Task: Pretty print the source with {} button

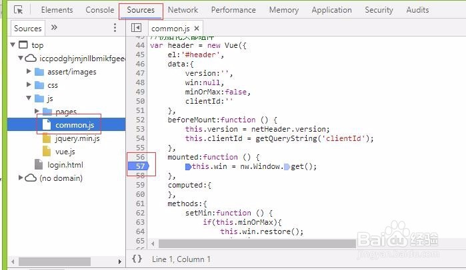Action: [137, 259]
